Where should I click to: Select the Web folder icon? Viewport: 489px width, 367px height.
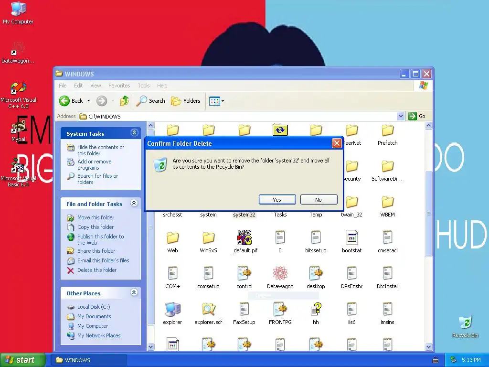pos(172,238)
